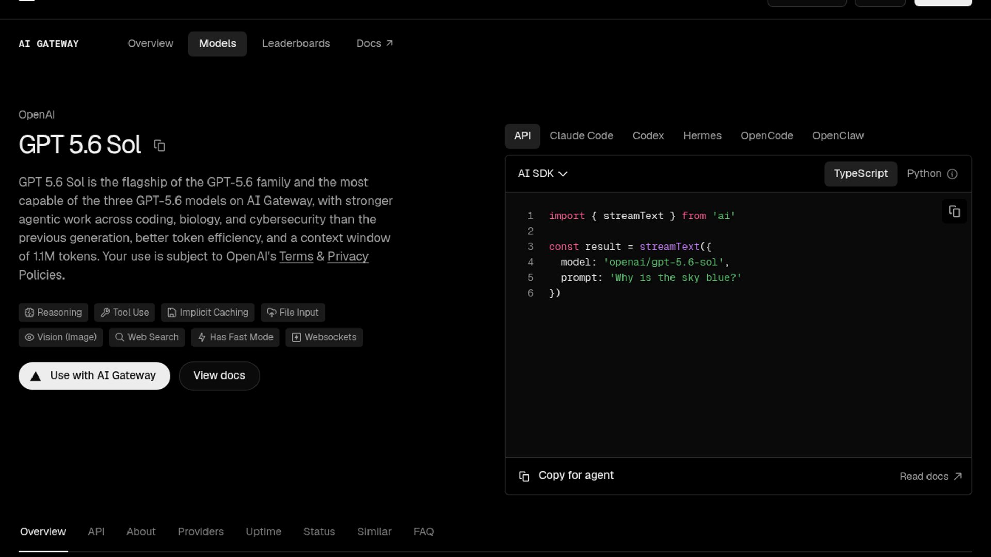The height and width of the screenshot is (557, 991).
Task: Jump to the Similar section tab
Action: tap(374, 532)
